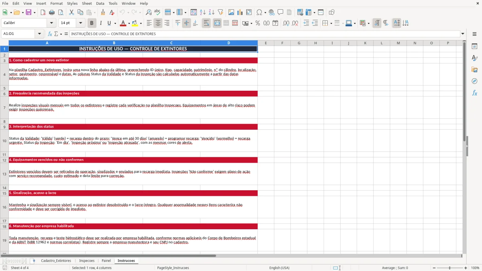Open the Format menu
The width and height of the screenshot is (482, 271).
(56, 3)
